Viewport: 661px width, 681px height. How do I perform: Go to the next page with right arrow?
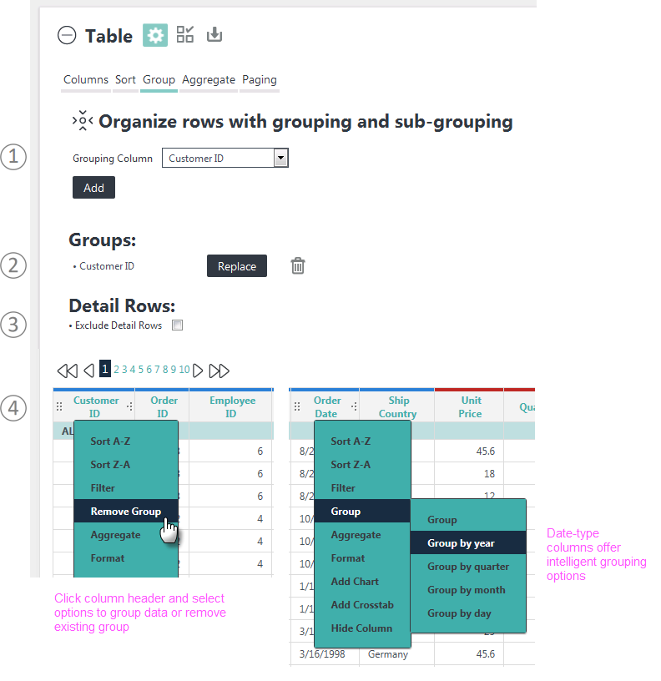click(x=198, y=371)
